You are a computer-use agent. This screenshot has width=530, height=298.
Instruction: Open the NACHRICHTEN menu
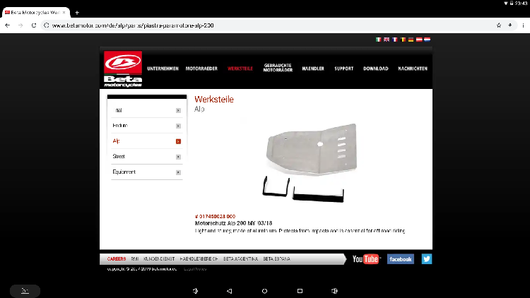pyautogui.click(x=413, y=68)
